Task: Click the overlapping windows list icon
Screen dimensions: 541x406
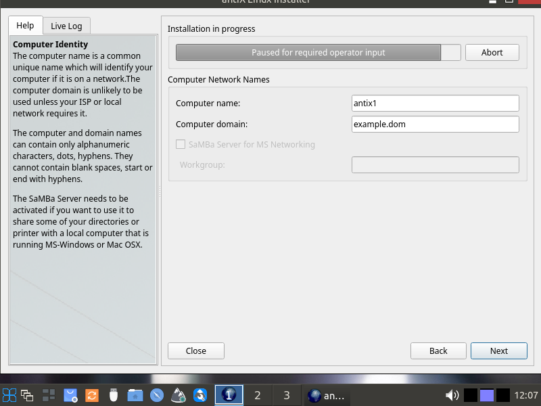Action: pos(27,395)
